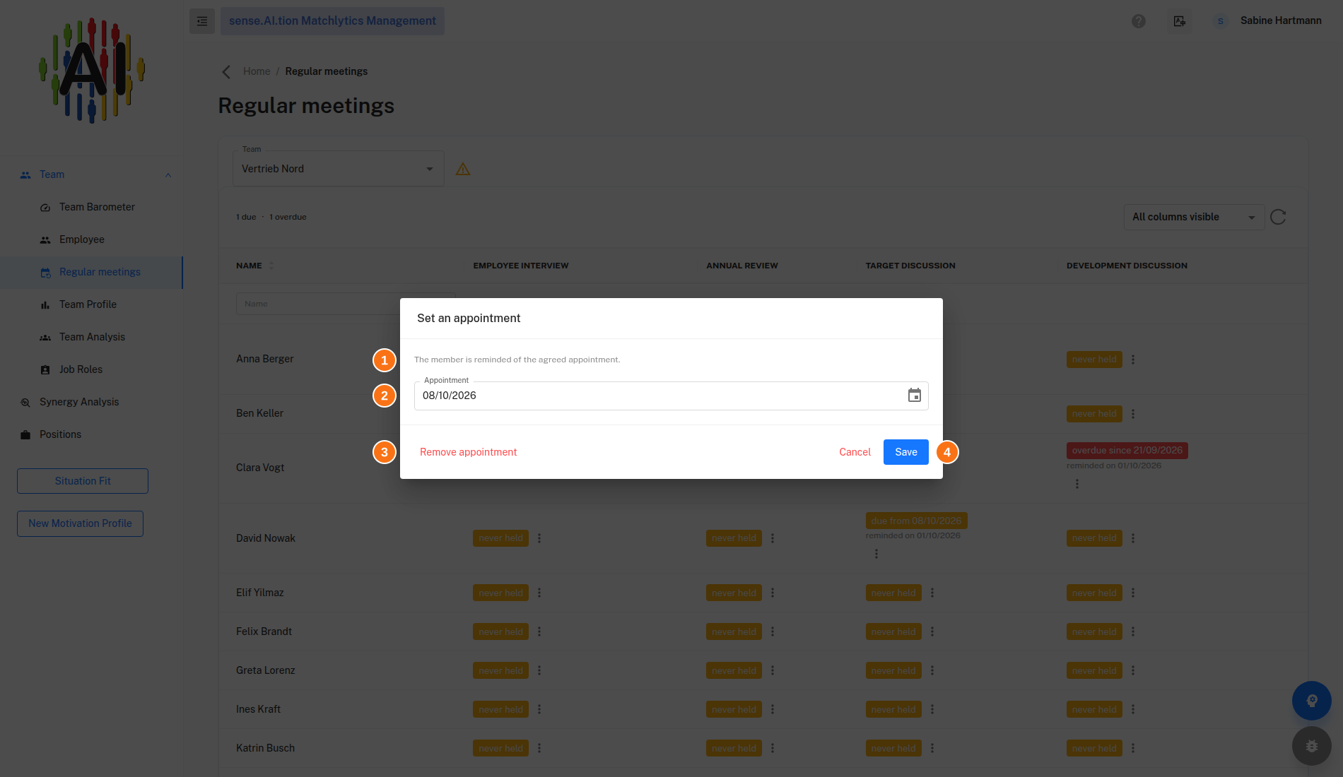Click the Situation Fit button
Screen dimensions: 1343x777
(83, 481)
